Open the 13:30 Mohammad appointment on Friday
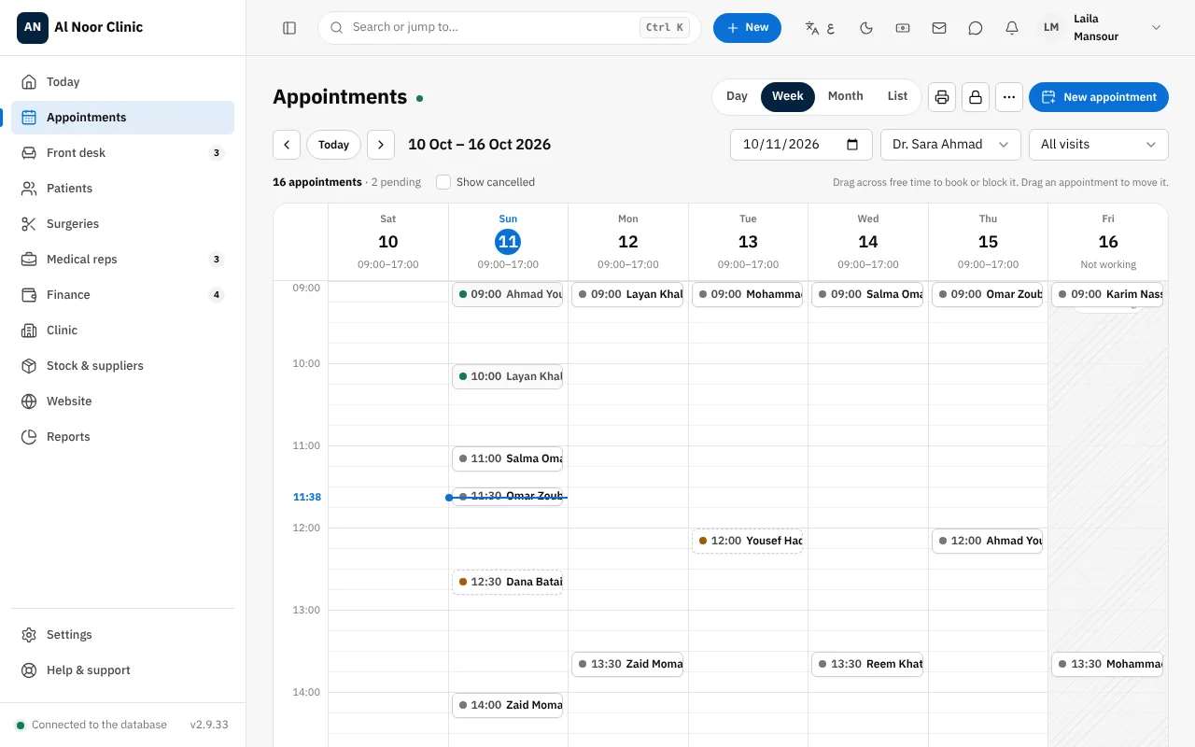The width and height of the screenshot is (1195, 747). coord(1107,664)
